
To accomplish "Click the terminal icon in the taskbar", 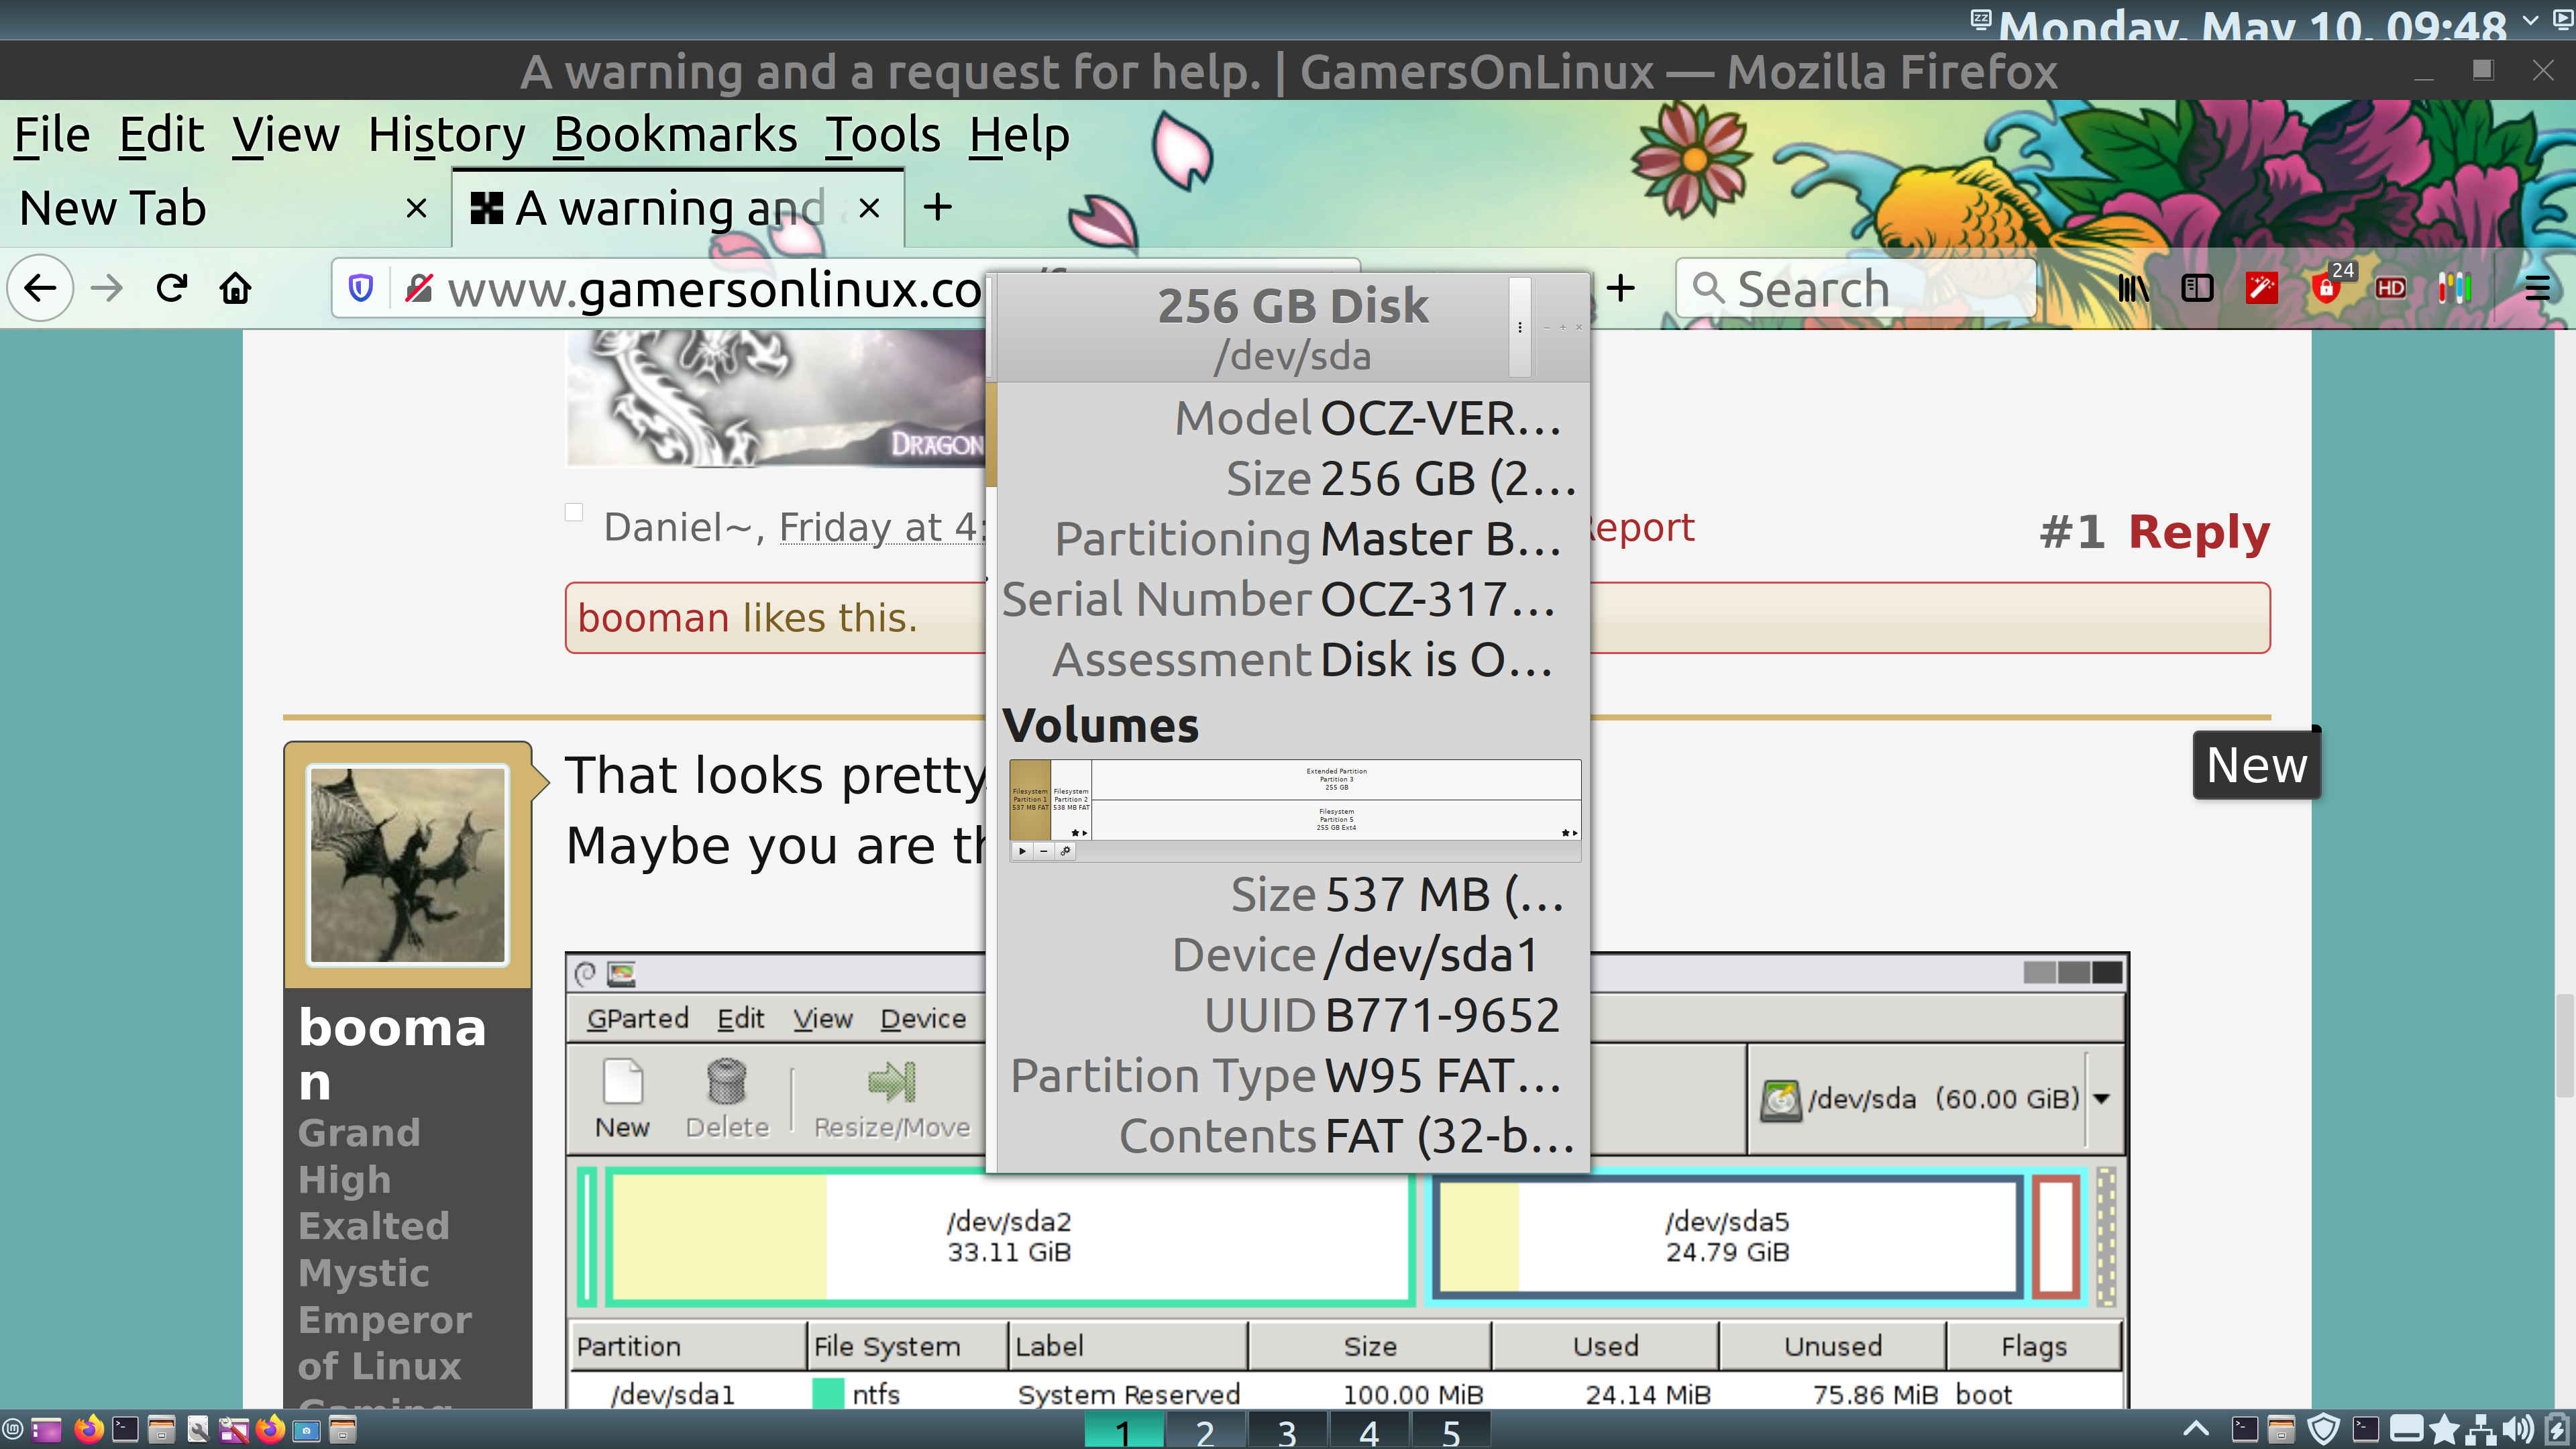I will pyautogui.click(x=125, y=1430).
